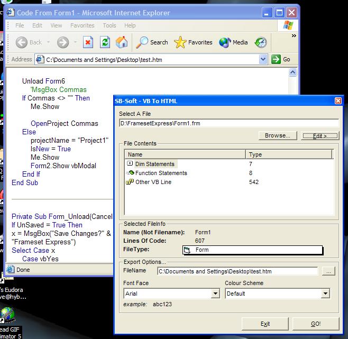Go to Home page icon

pos(122,42)
